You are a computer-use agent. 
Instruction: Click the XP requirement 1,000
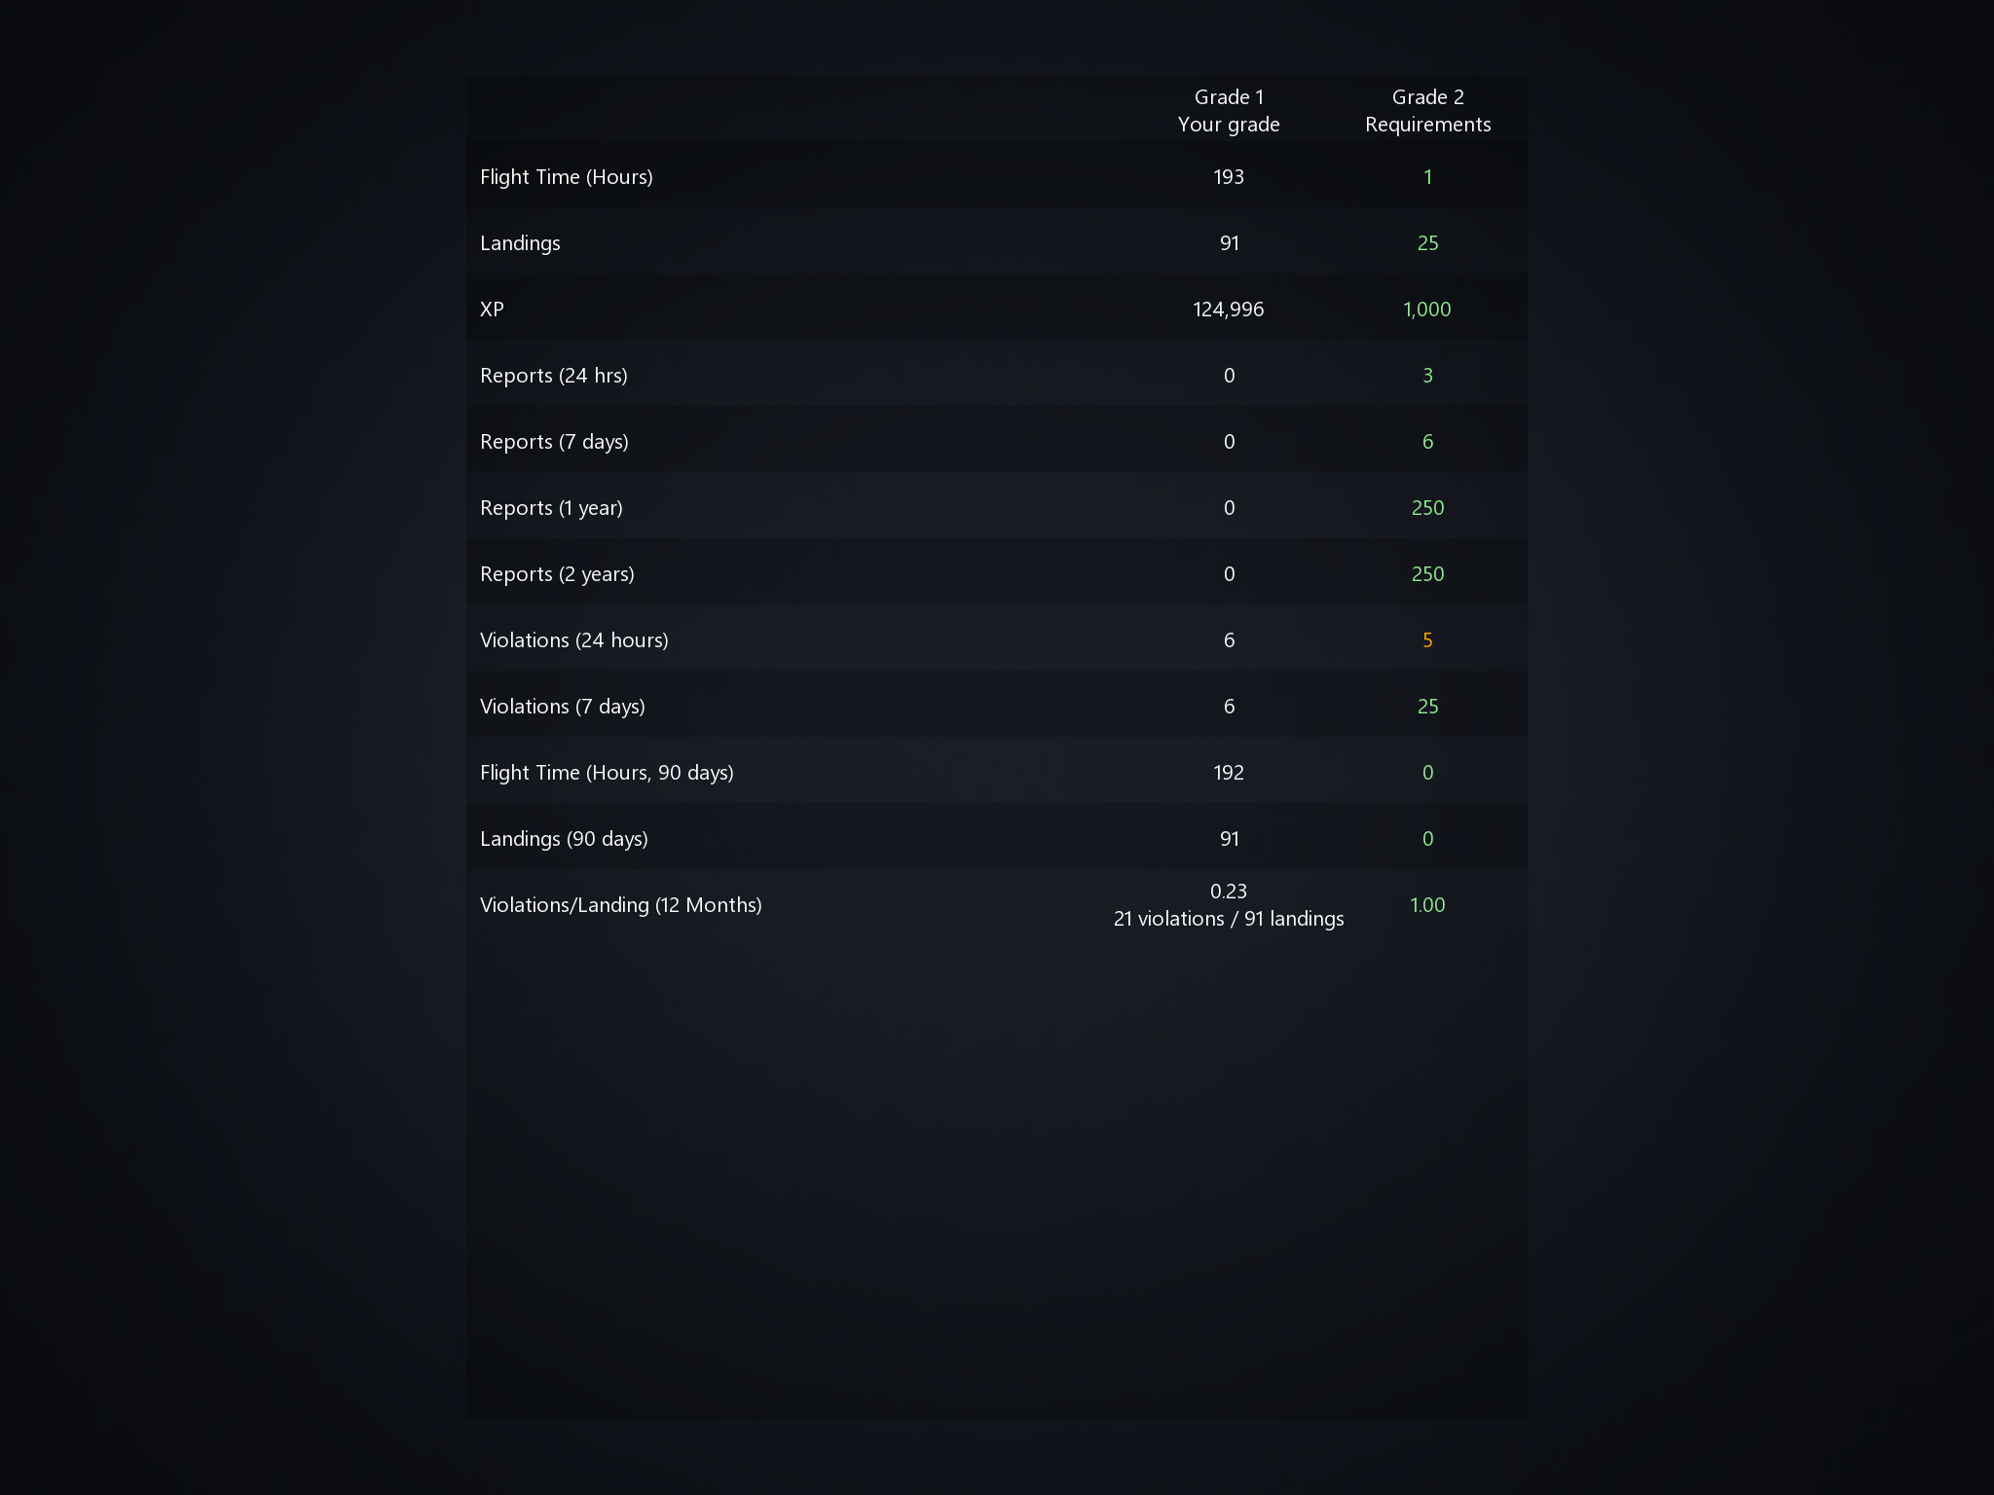pyautogui.click(x=1427, y=310)
